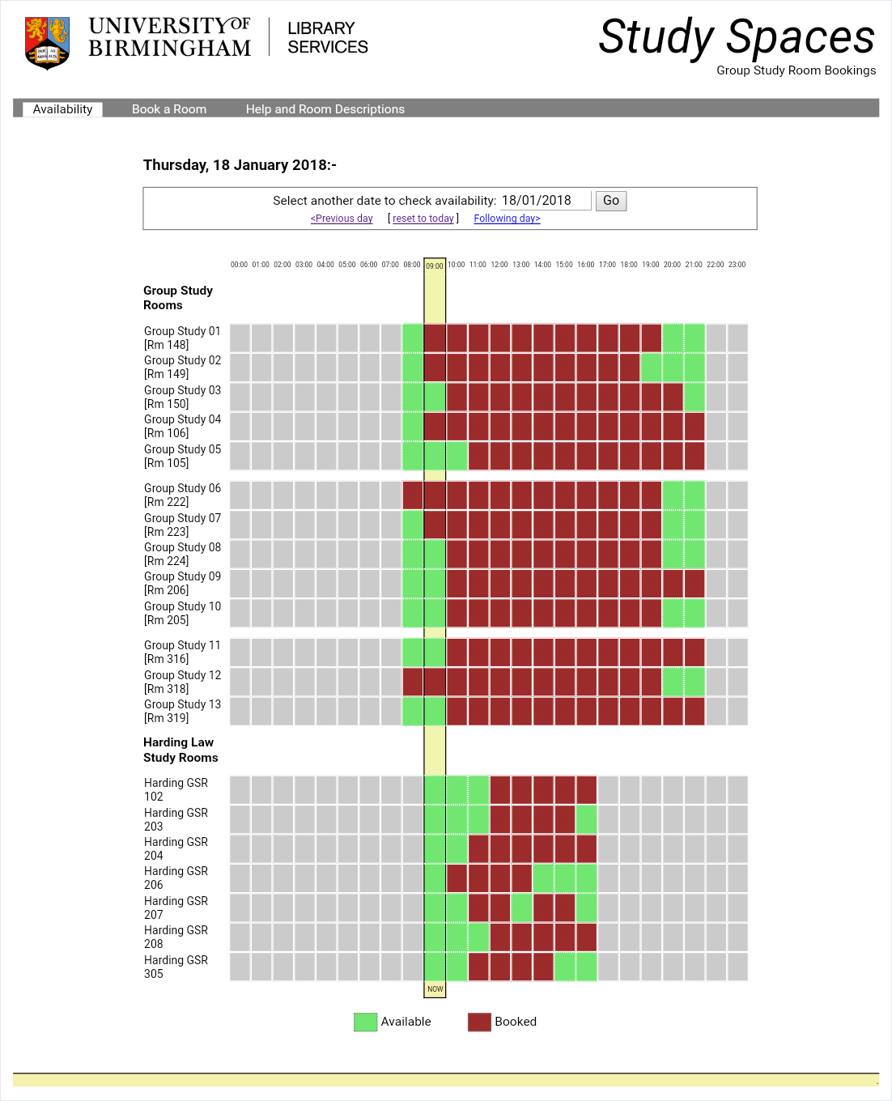The width and height of the screenshot is (892, 1101).
Task: Click the green Available legend swatch
Action: 365,1022
